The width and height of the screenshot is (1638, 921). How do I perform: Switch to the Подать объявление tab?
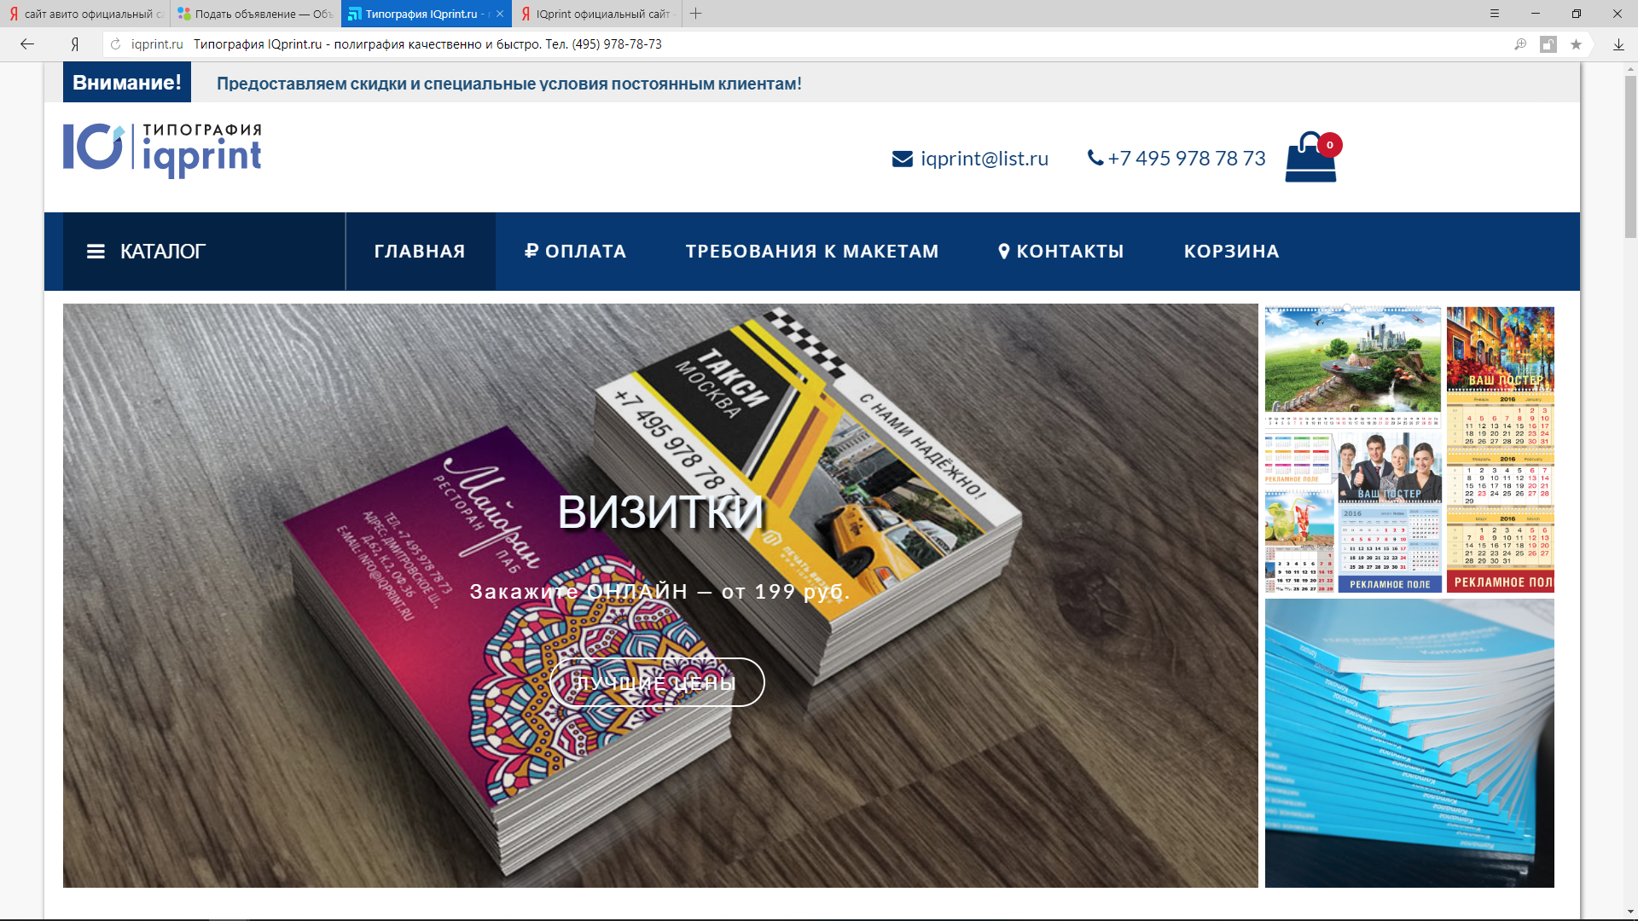(256, 14)
